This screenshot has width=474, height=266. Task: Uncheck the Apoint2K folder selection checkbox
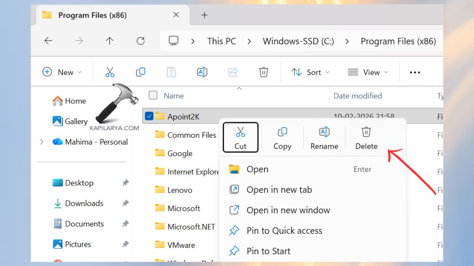[149, 116]
